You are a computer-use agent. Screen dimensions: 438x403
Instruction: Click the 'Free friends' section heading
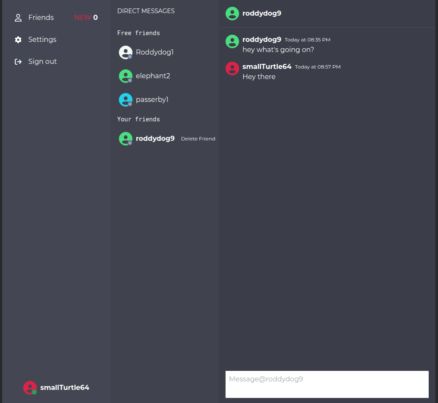click(138, 33)
